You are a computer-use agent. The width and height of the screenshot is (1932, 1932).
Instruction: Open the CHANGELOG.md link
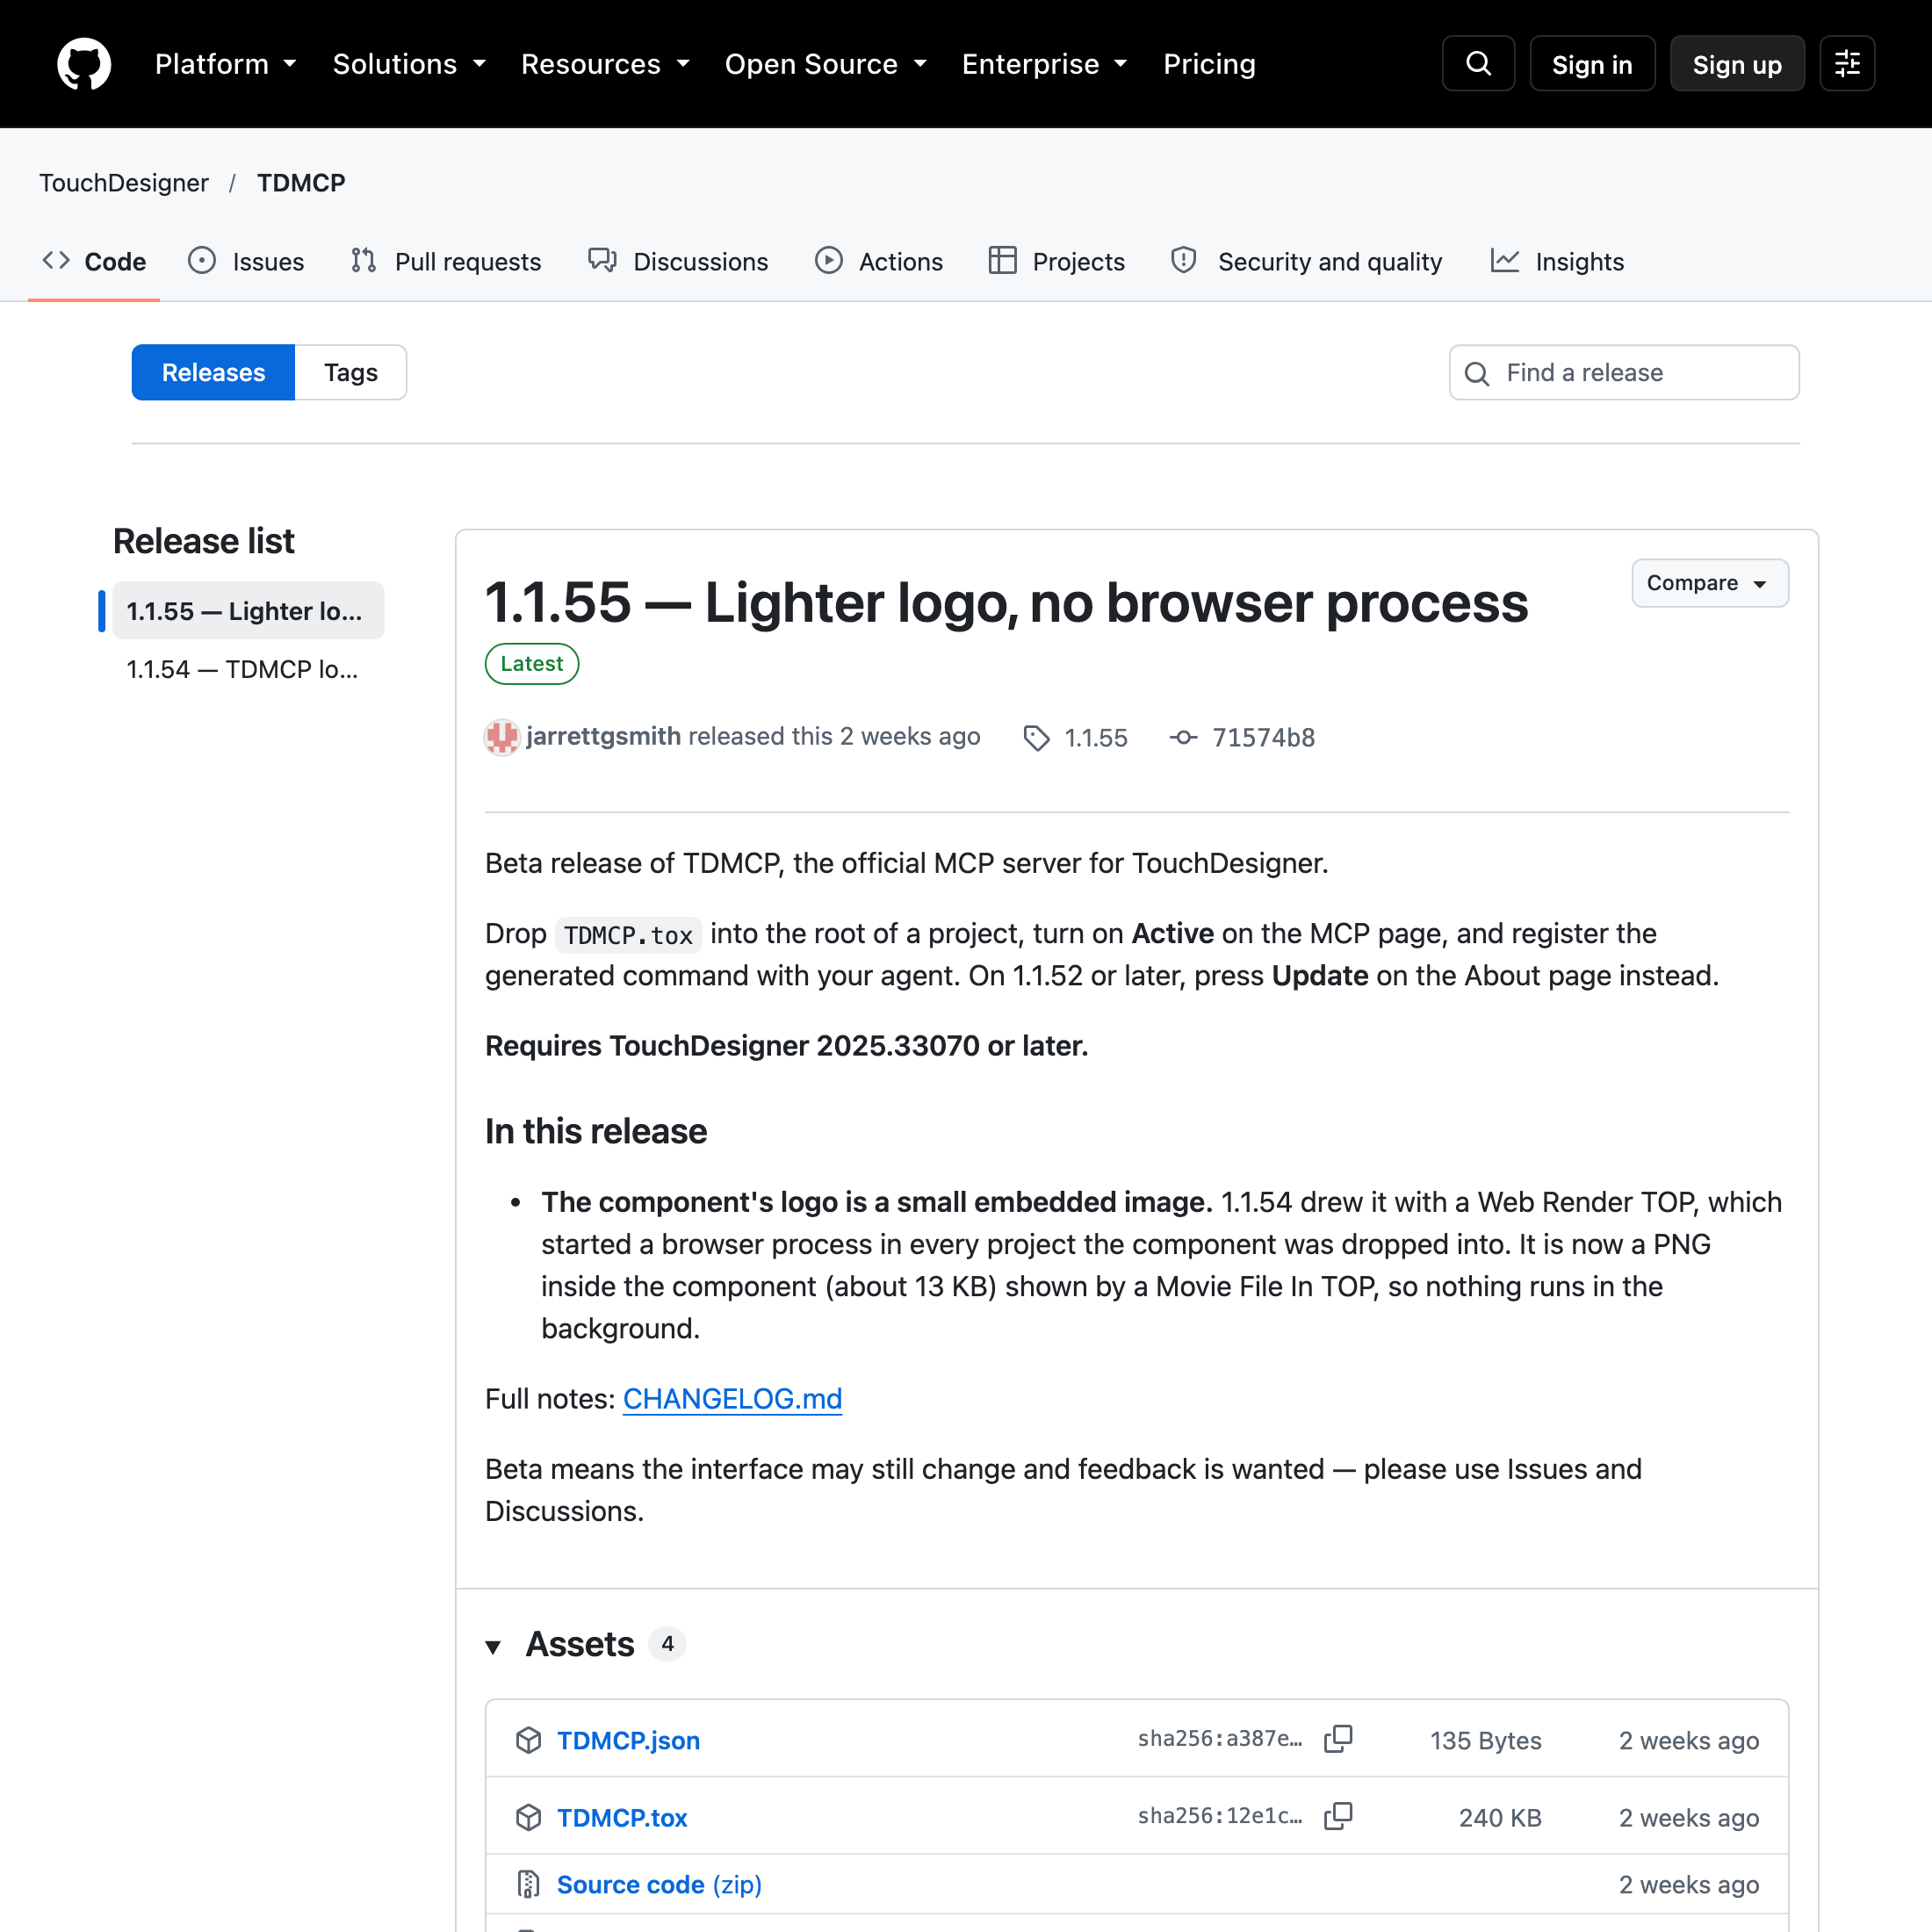pos(732,1398)
